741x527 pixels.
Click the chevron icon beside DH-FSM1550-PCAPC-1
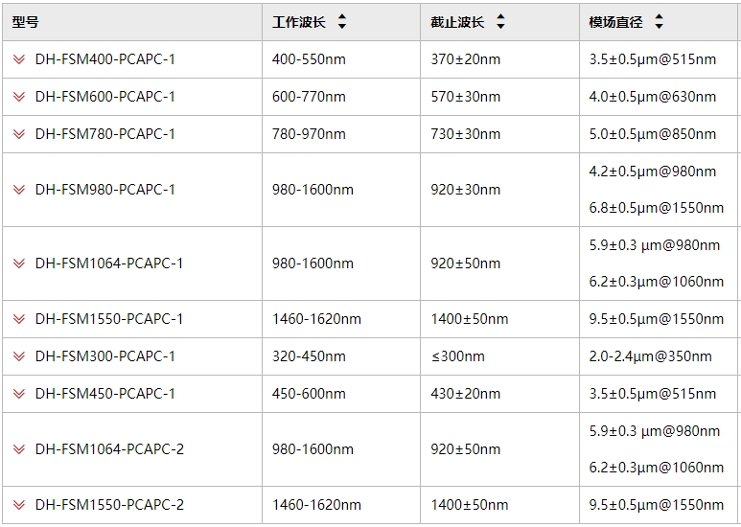click(x=19, y=319)
